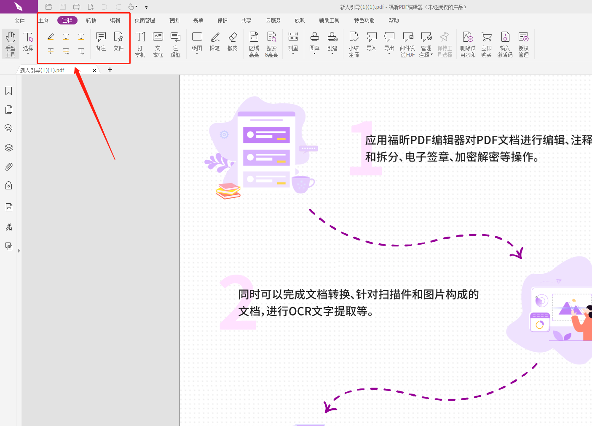Send comments by mail (邮件发送FDF)
The height and width of the screenshot is (426, 592).
pyautogui.click(x=407, y=44)
